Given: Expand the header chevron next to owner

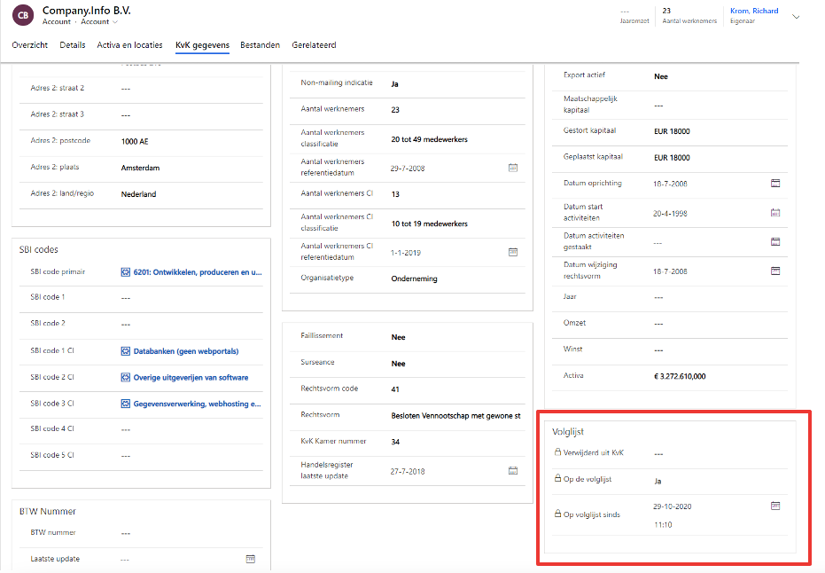Looking at the screenshot, I should coord(796,16).
